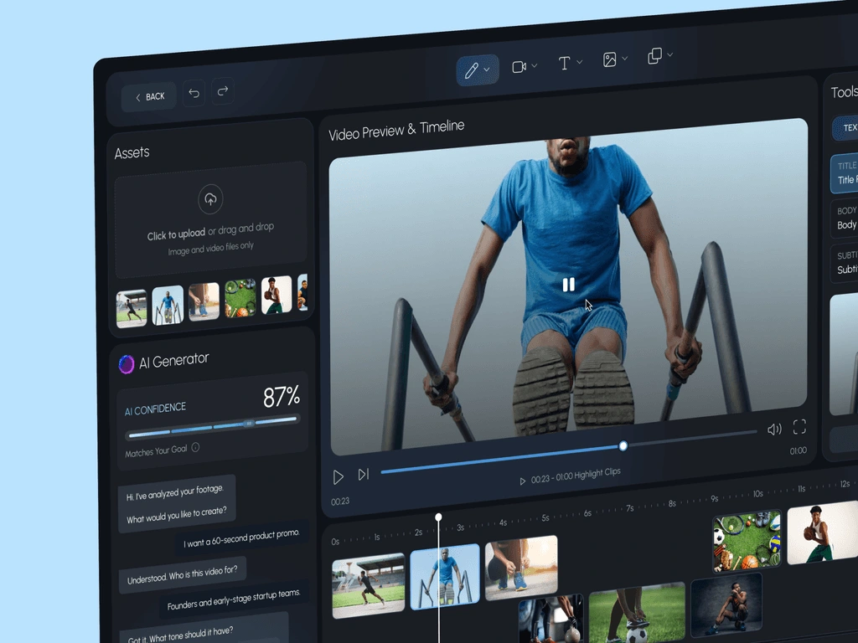Click the video progress slider handle

623,446
